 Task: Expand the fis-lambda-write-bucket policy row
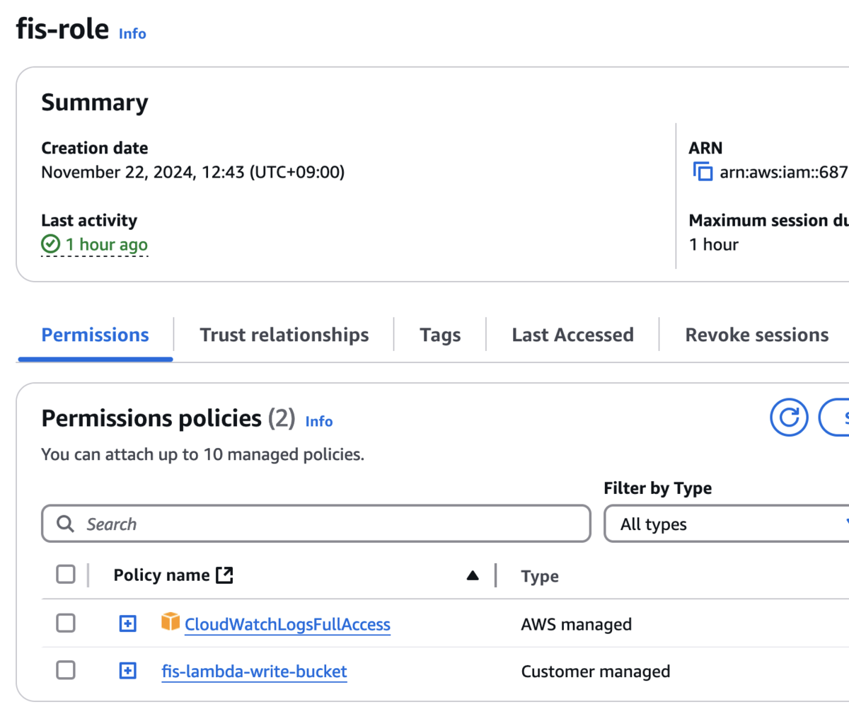[x=128, y=671]
